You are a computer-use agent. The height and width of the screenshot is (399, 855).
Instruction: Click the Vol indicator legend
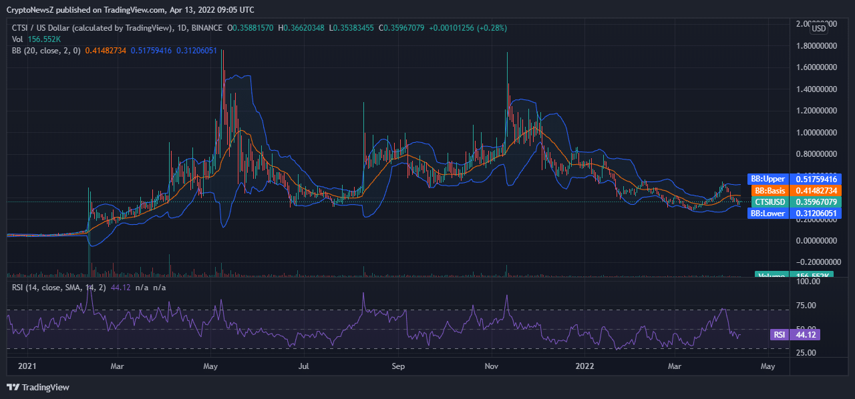pyautogui.click(x=18, y=39)
